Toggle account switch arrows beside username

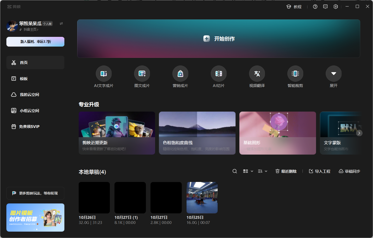(61, 24)
